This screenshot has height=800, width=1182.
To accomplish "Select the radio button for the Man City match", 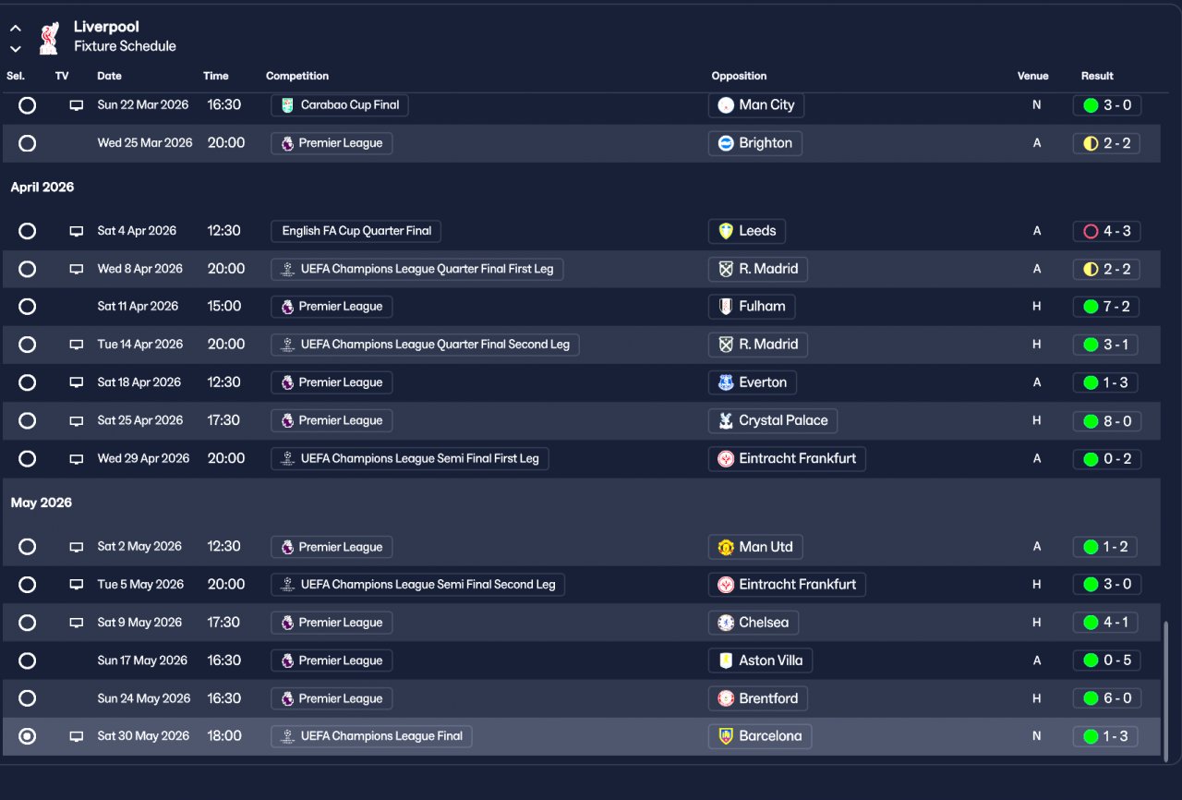I will point(28,105).
